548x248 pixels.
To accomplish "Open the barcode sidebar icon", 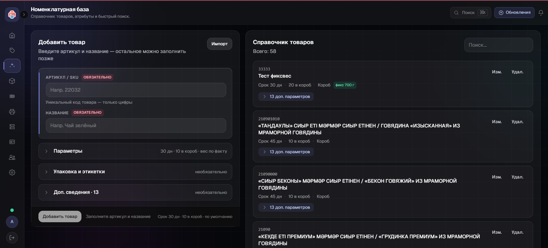I will [x=12, y=96].
